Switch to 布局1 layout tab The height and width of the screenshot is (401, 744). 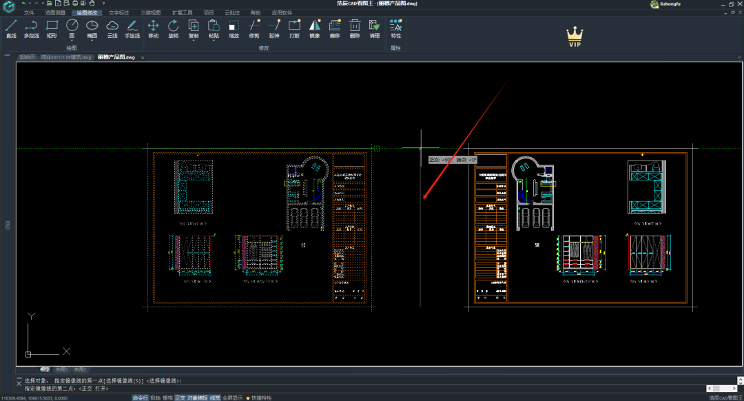(62, 369)
